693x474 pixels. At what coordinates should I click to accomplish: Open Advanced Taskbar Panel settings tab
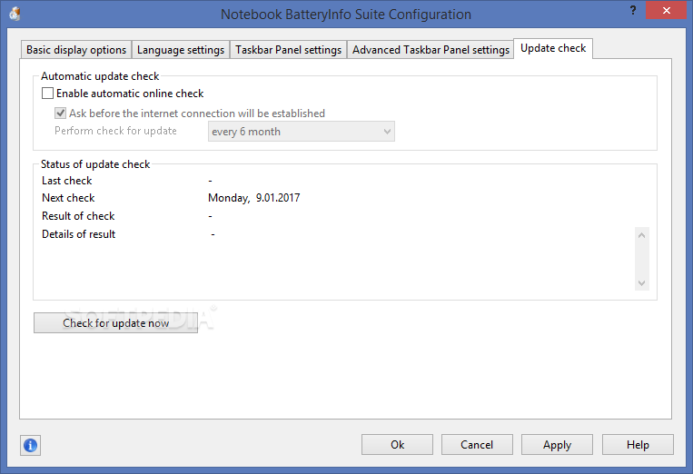(x=431, y=50)
